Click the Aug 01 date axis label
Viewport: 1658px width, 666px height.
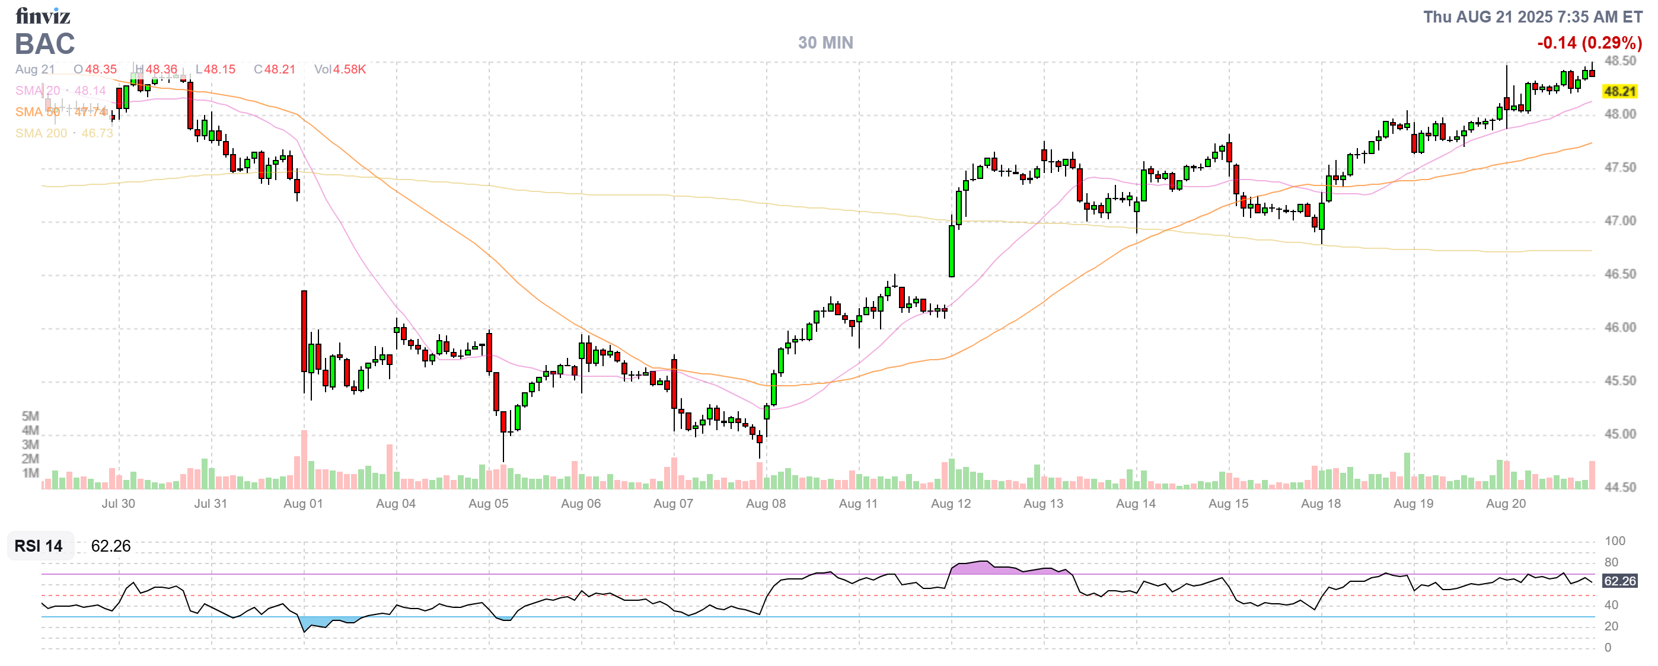tap(302, 504)
